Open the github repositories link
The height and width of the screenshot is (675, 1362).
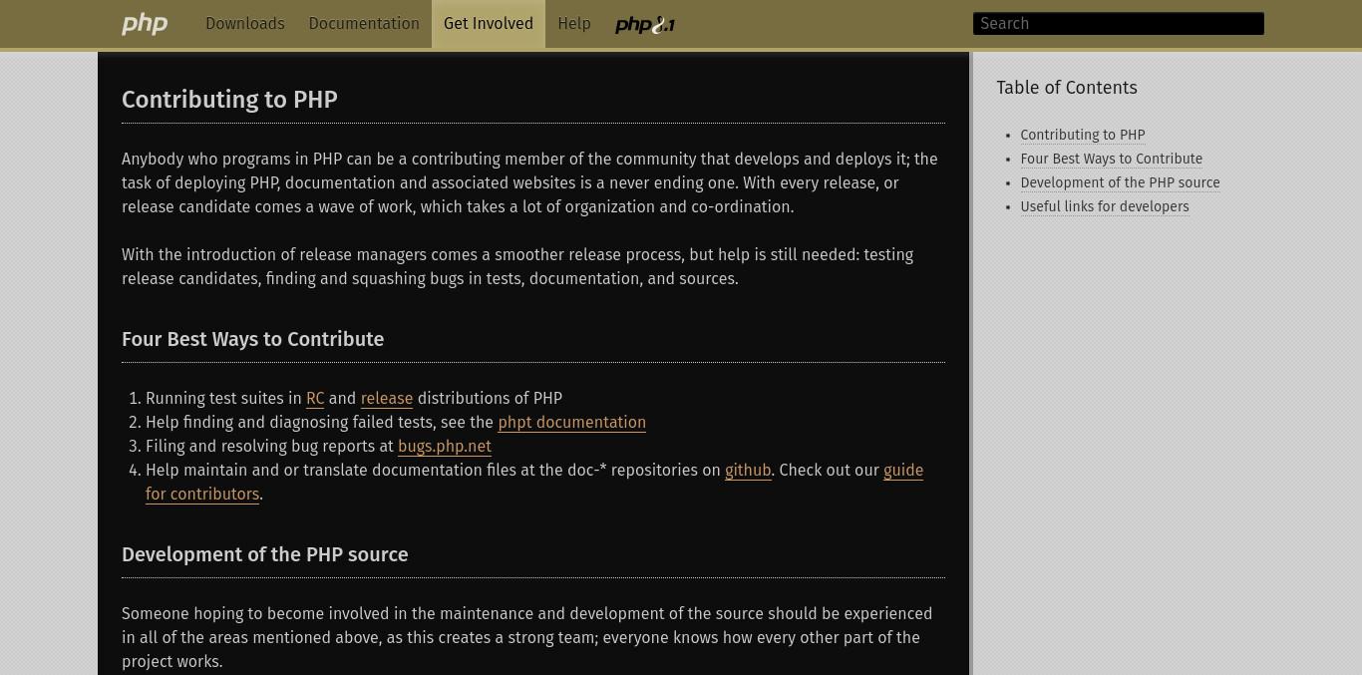point(748,471)
